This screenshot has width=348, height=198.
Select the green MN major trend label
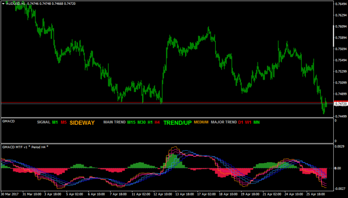coord(256,122)
